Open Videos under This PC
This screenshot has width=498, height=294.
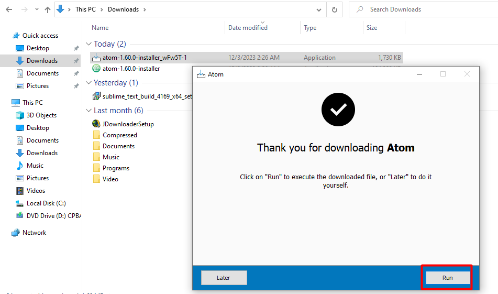pyautogui.click(x=36, y=191)
